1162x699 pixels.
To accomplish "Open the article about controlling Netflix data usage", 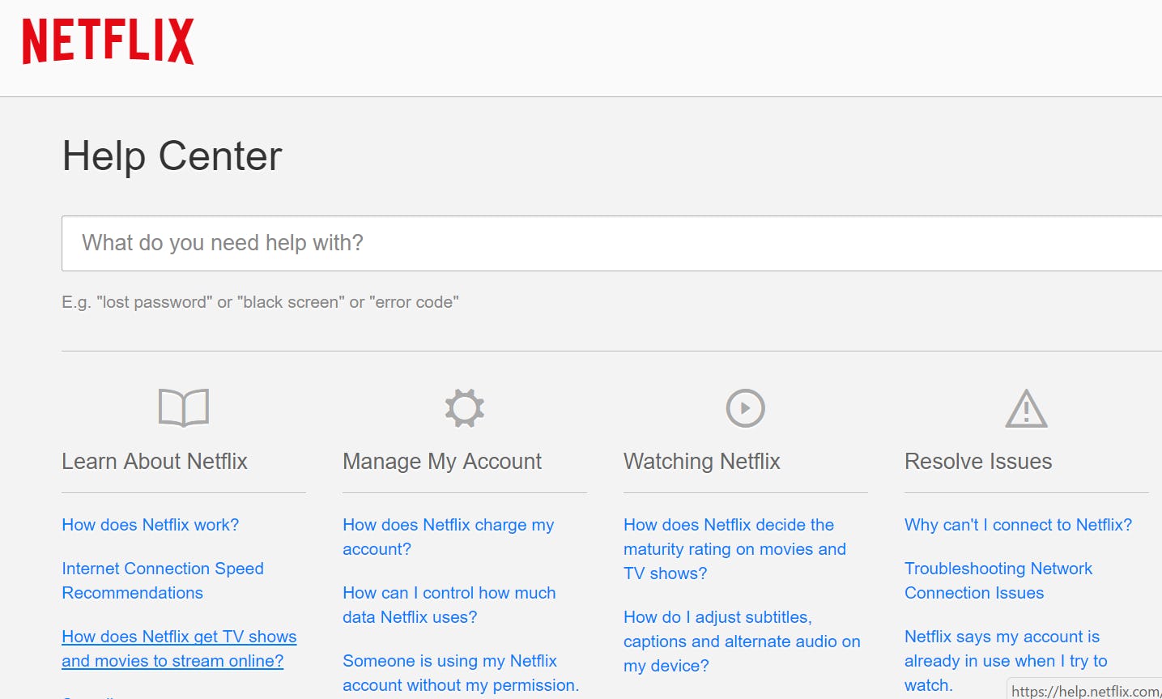I will [449, 604].
